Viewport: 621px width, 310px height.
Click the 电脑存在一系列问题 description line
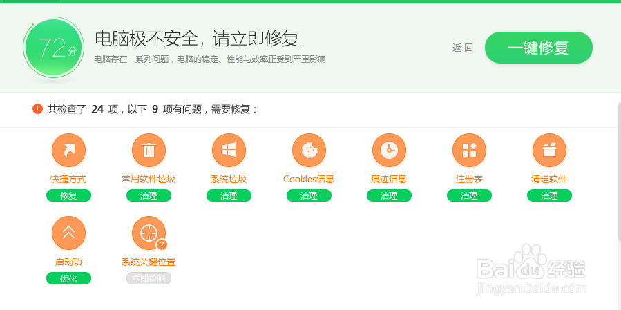tap(210, 59)
